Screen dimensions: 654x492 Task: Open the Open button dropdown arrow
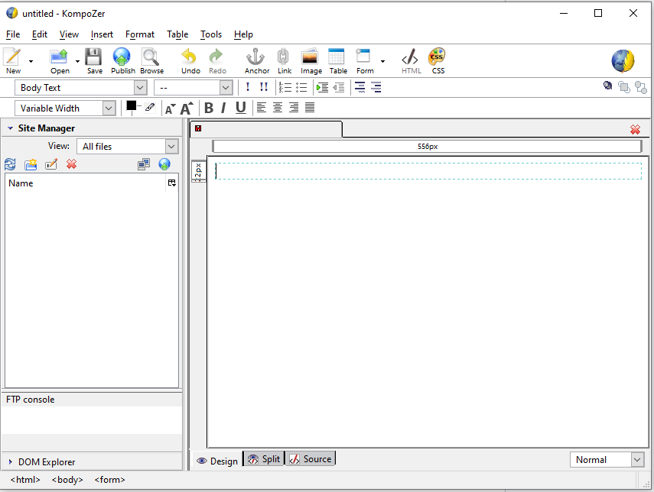(x=77, y=61)
